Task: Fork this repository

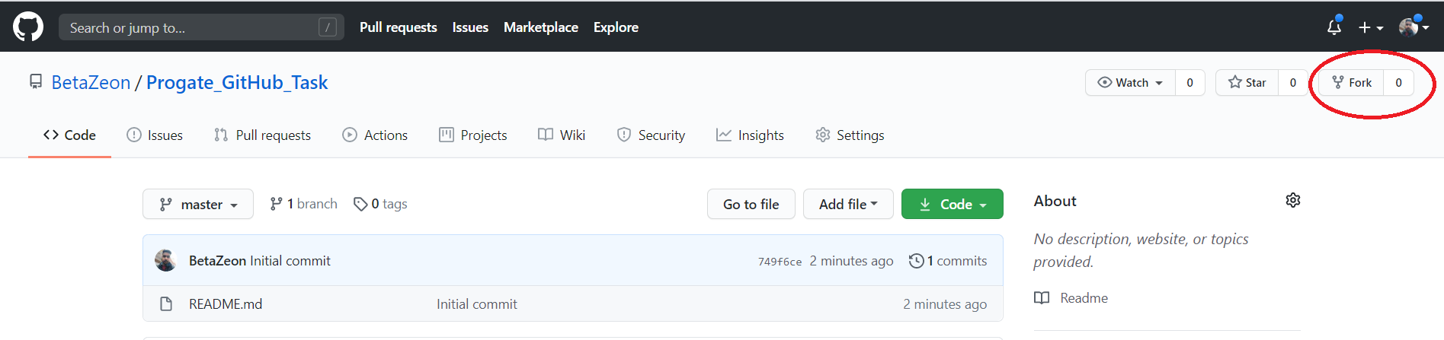Action: pyautogui.click(x=1352, y=83)
